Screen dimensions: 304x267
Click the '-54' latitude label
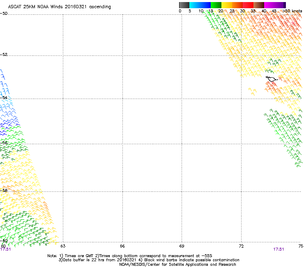coord(4,97)
